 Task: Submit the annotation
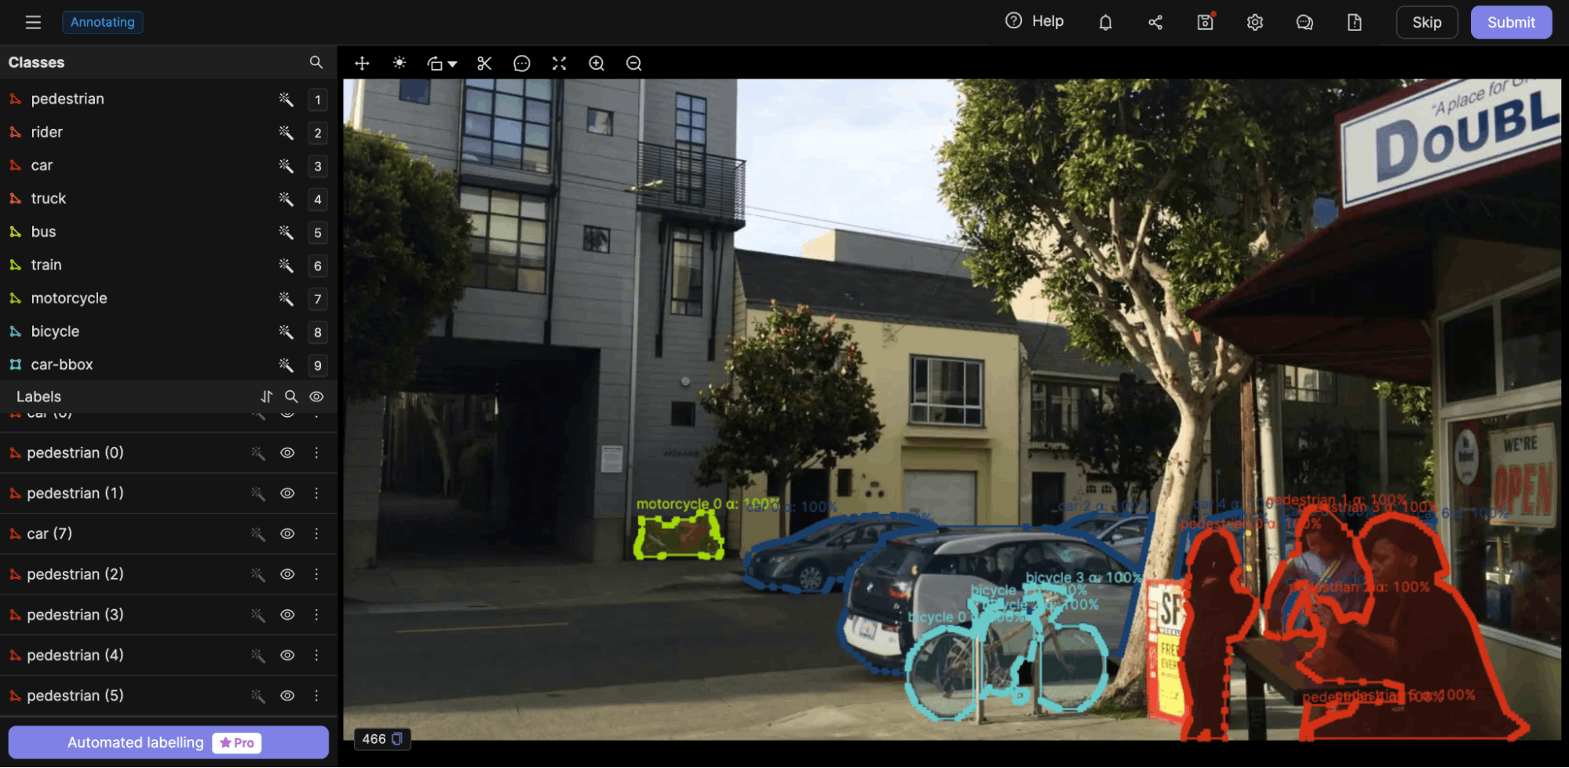click(x=1511, y=22)
